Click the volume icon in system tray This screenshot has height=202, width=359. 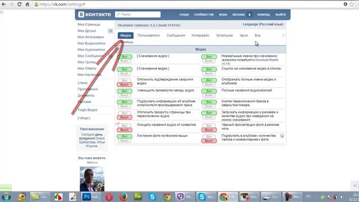[x=342, y=197]
